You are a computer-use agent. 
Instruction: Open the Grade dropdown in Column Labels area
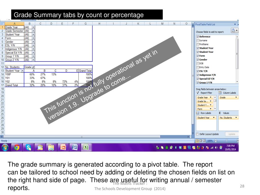236,97
